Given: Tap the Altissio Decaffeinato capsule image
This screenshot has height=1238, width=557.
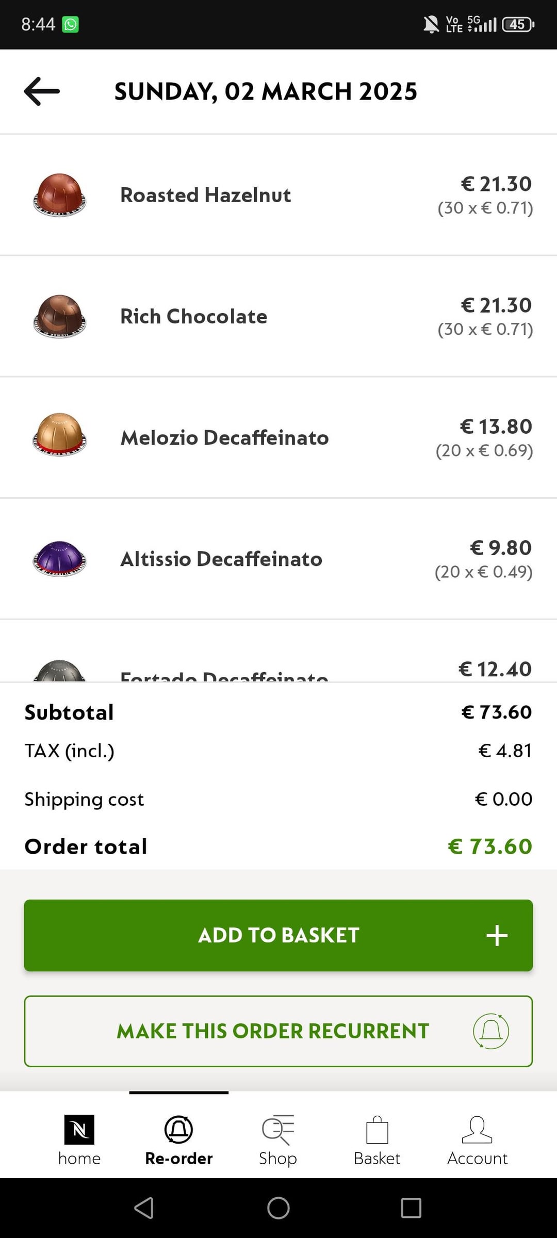Looking at the screenshot, I should pyautogui.click(x=59, y=559).
